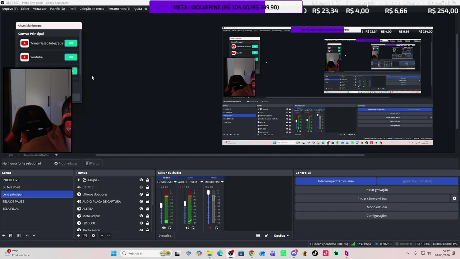Adjust the AUDIO...PTURA volume fader
The width and height of the screenshot is (460, 259).
pyautogui.click(x=185, y=204)
